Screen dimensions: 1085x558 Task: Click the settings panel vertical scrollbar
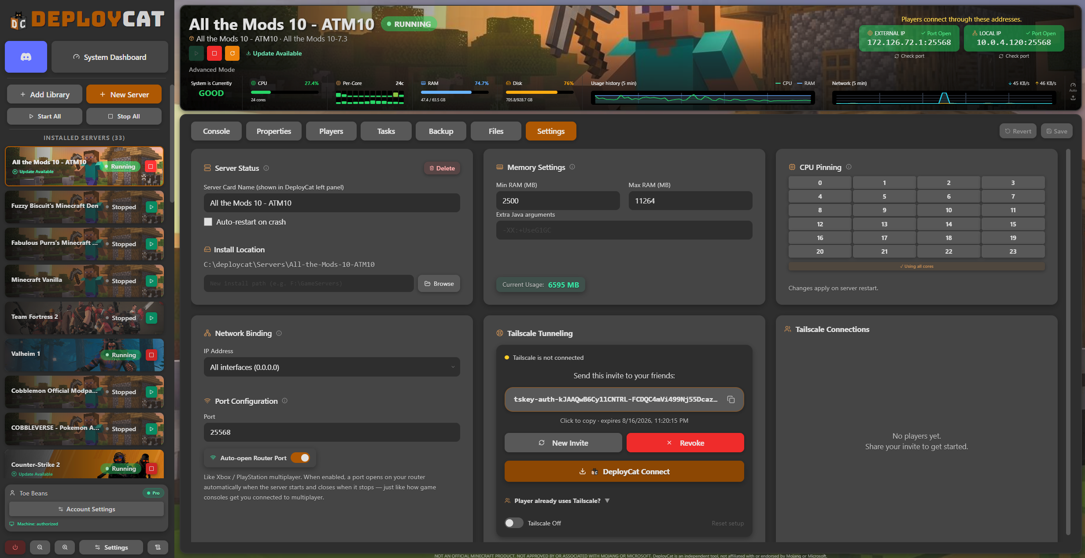click(1068, 342)
